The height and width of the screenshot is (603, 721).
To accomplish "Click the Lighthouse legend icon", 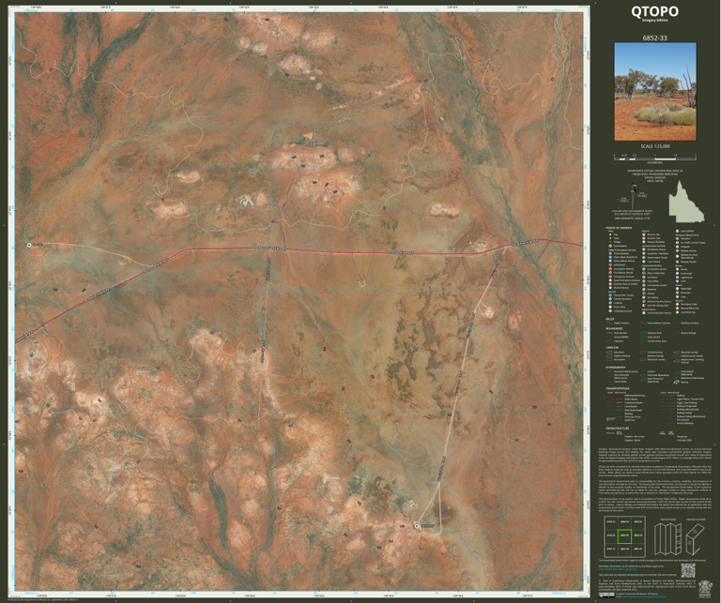I will point(677,278).
